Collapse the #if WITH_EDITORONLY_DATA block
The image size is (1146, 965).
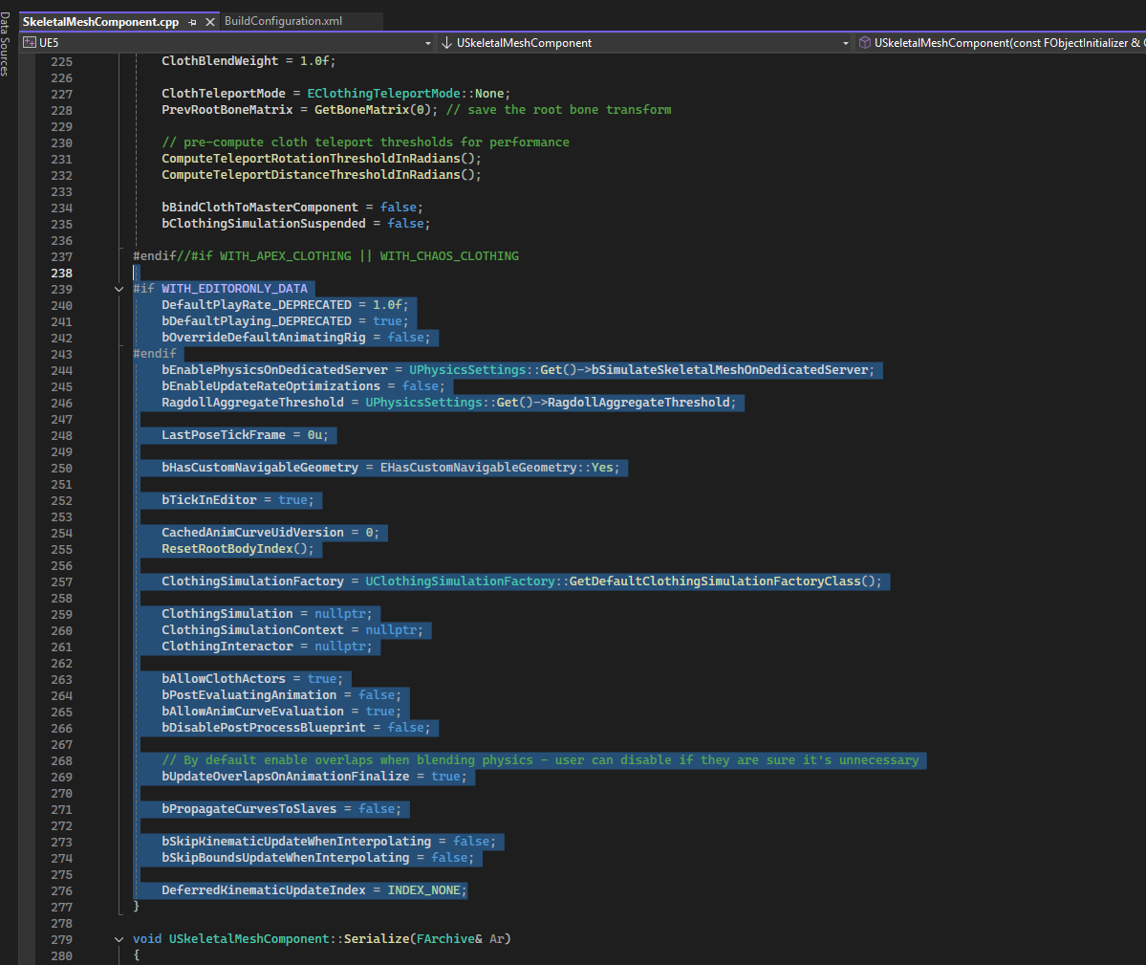[x=119, y=289]
